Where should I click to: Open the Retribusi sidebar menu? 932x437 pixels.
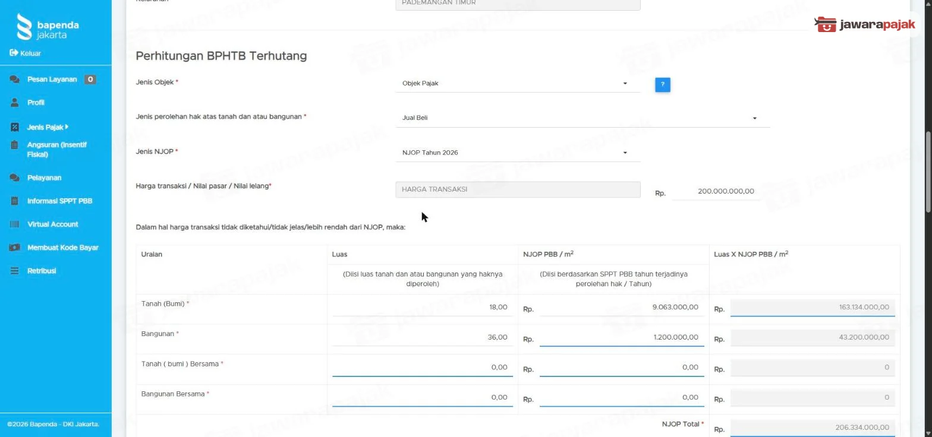pyautogui.click(x=42, y=271)
